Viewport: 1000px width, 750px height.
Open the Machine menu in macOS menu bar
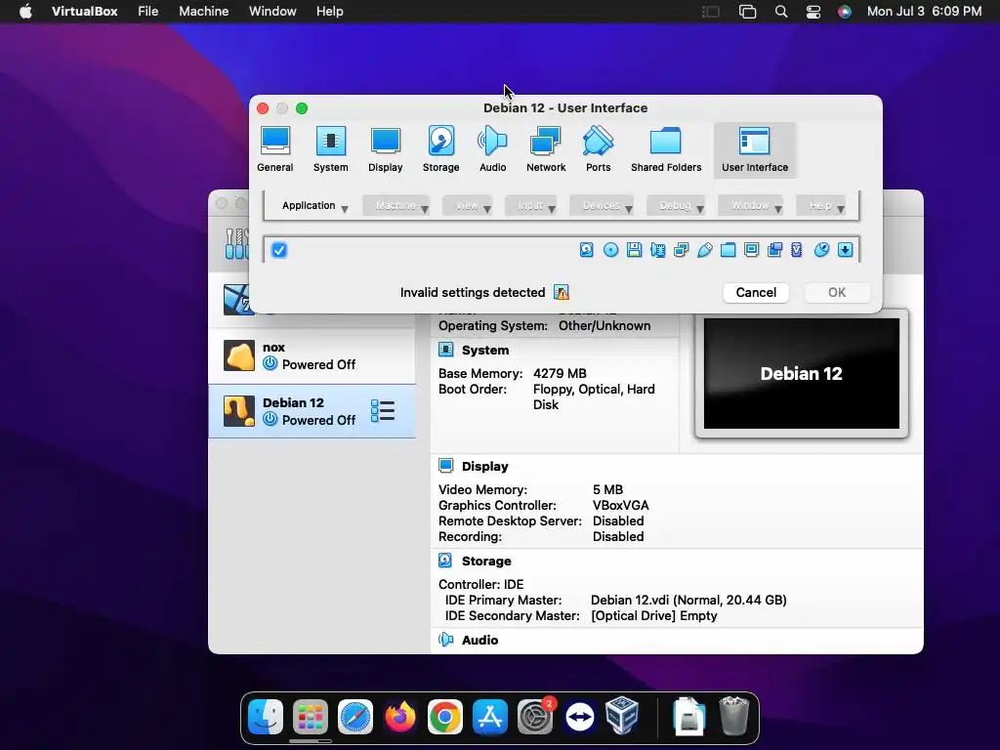click(x=203, y=12)
